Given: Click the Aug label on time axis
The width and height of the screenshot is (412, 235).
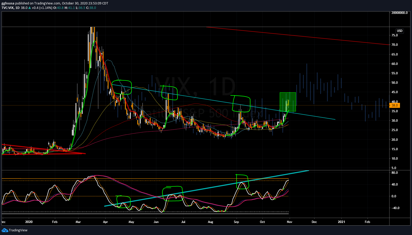Looking at the screenshot, I should coord(210,222).
